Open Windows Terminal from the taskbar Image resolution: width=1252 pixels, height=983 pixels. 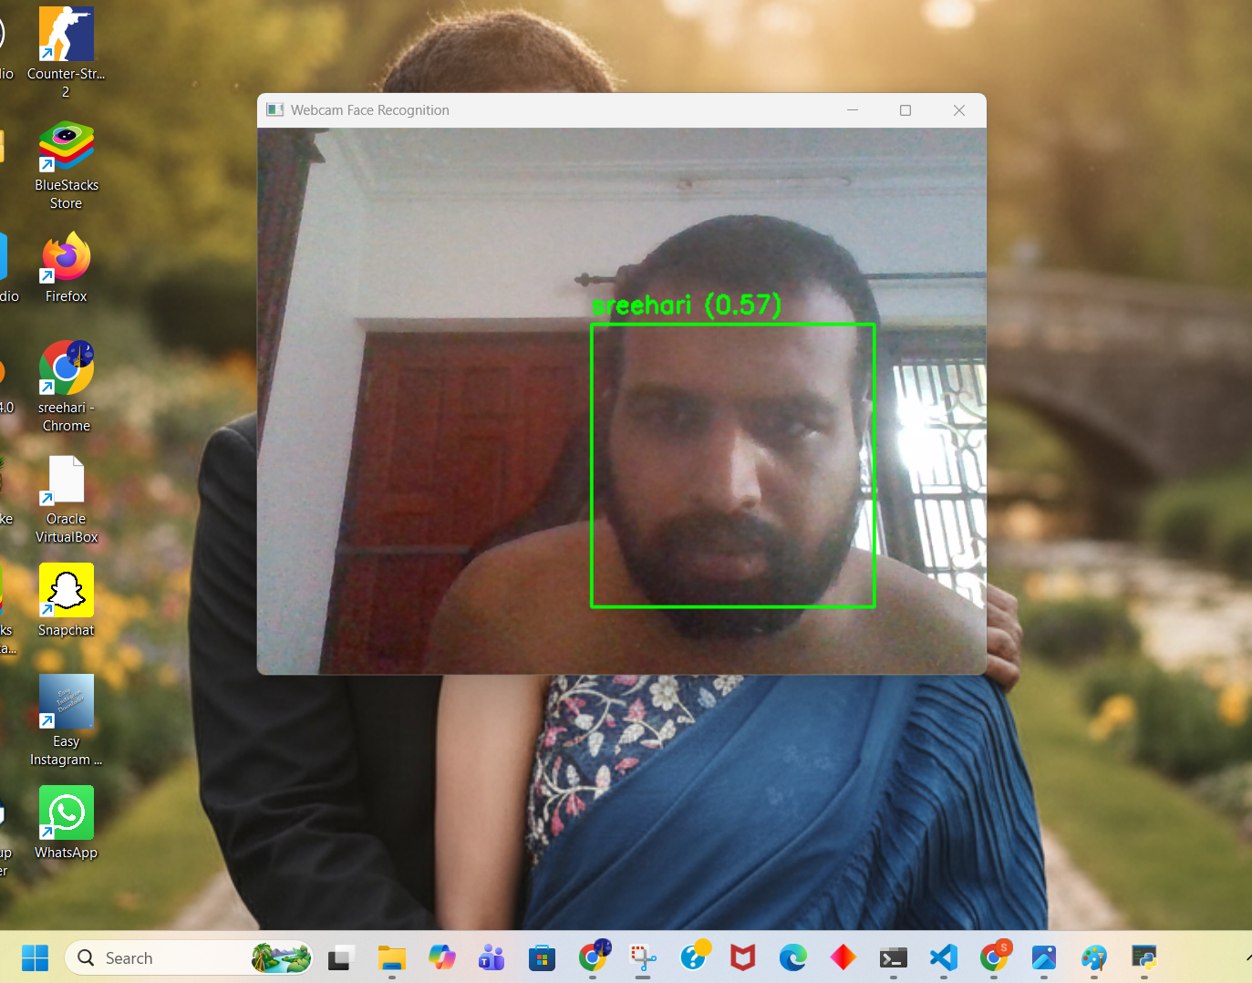coord(893,957)
